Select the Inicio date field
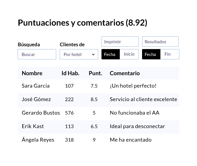 pyautogui.click(x=129, y=54)
